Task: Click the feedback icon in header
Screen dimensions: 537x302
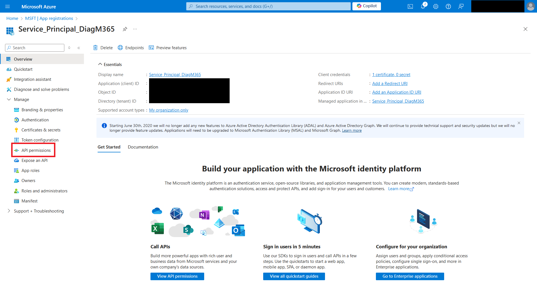Action: click(x=461, y=6)
